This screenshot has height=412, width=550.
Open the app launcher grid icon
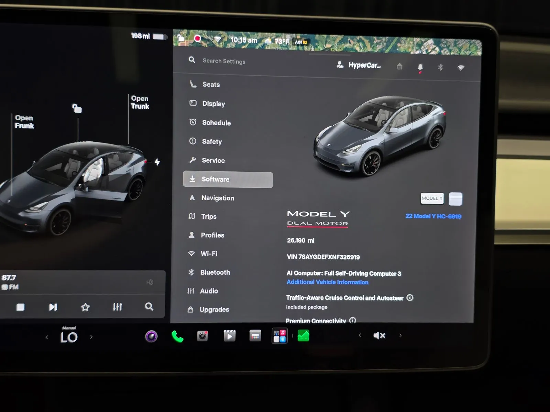coord(280,336)
